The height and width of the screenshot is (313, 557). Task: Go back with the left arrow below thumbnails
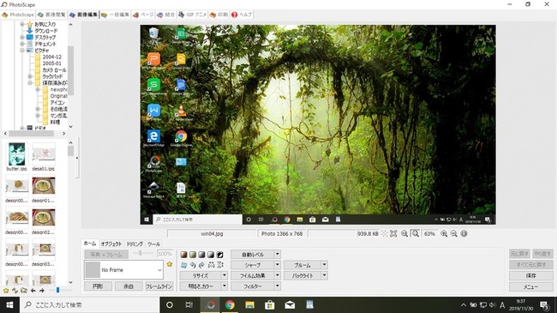coord(33,291)
